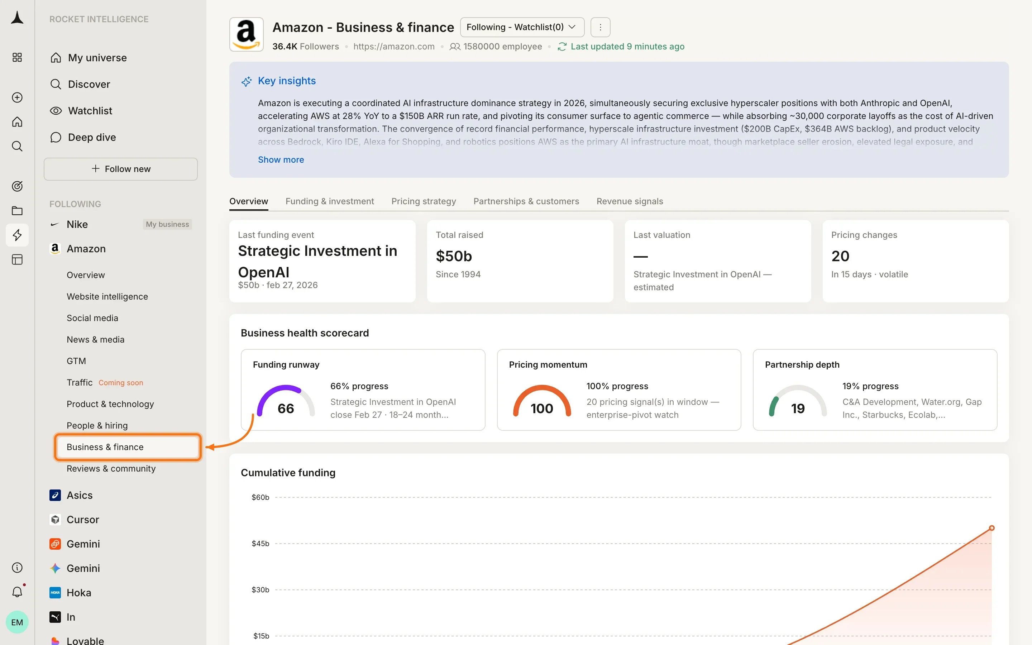Open the four-square grid icon in the rail
Viewport: 1032px width, 645px height.
17,57
